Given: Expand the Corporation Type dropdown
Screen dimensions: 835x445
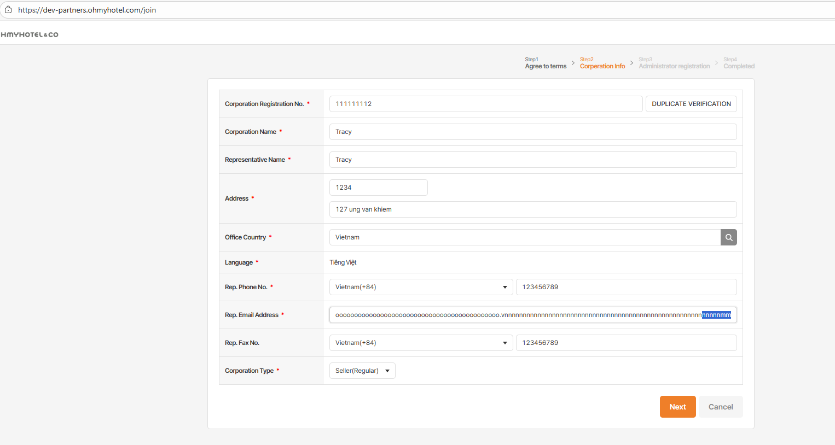Looking at the screenshot, I should [362, 371].
